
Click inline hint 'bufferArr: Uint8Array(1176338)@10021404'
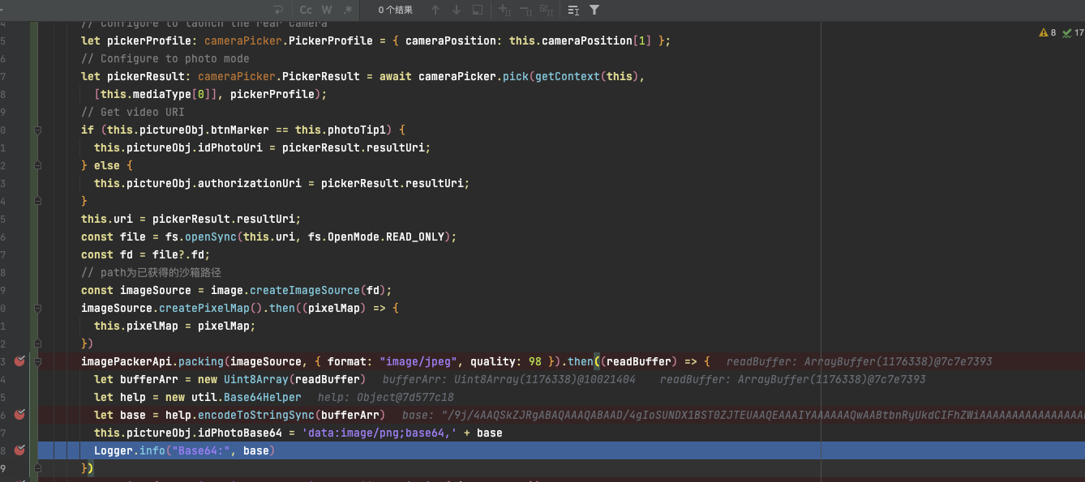509,380
